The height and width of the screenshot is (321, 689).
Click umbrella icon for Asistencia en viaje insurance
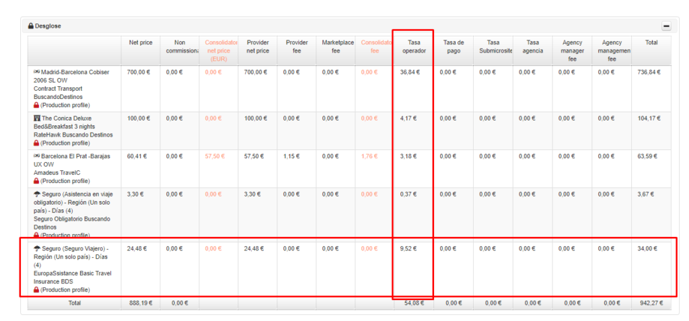[x=37, y=194]
